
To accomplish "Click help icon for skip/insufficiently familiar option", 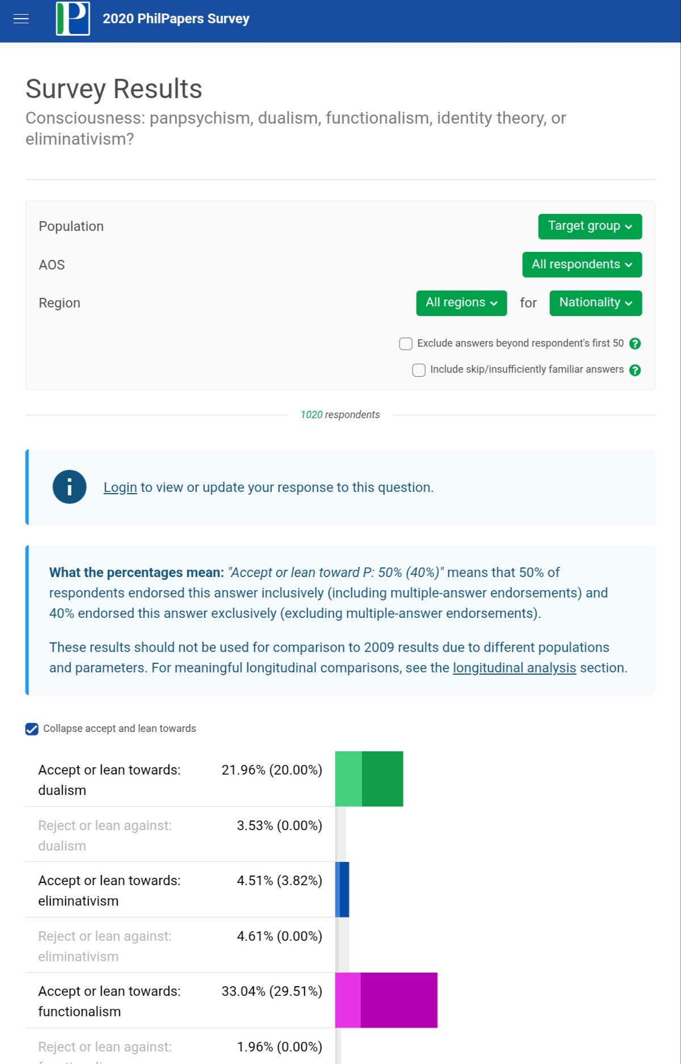I will pos(635,370).
